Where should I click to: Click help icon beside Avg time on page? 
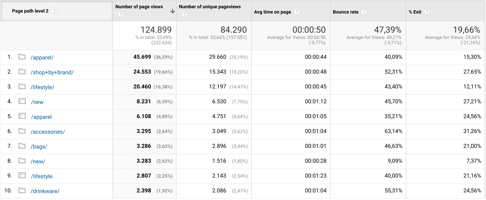click(297, 12)
